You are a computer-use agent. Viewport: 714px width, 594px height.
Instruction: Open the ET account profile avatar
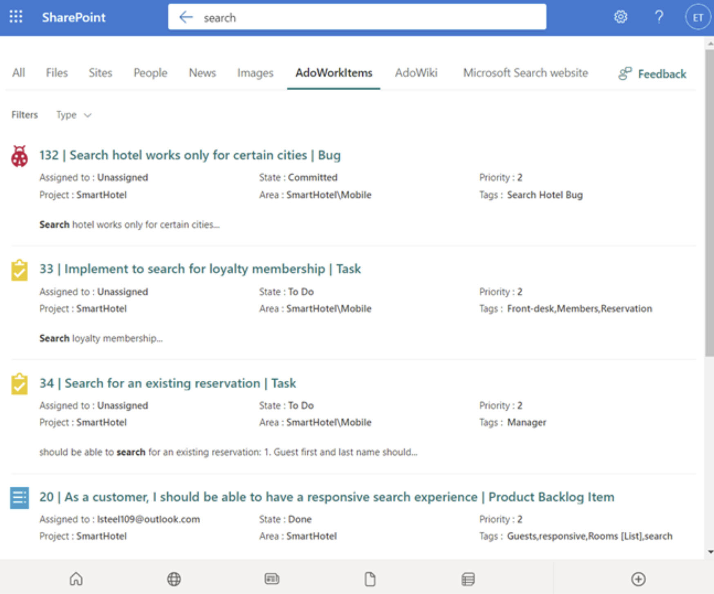[x=697, y=18]
